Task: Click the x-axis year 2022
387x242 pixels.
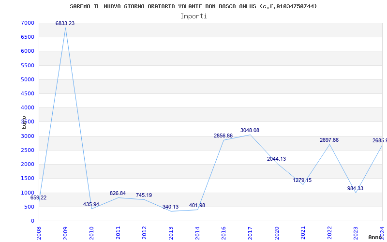Action: pyautogui.click(x=329, y=233)
